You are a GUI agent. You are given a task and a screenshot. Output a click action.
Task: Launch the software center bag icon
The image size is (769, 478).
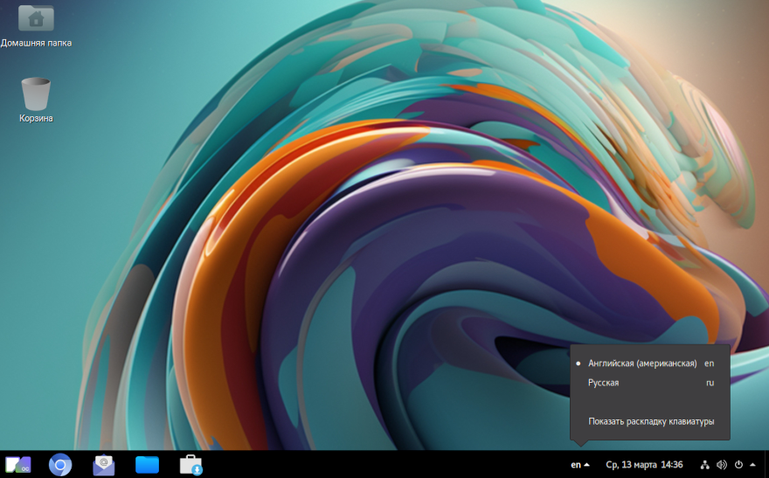pos(191,465)
